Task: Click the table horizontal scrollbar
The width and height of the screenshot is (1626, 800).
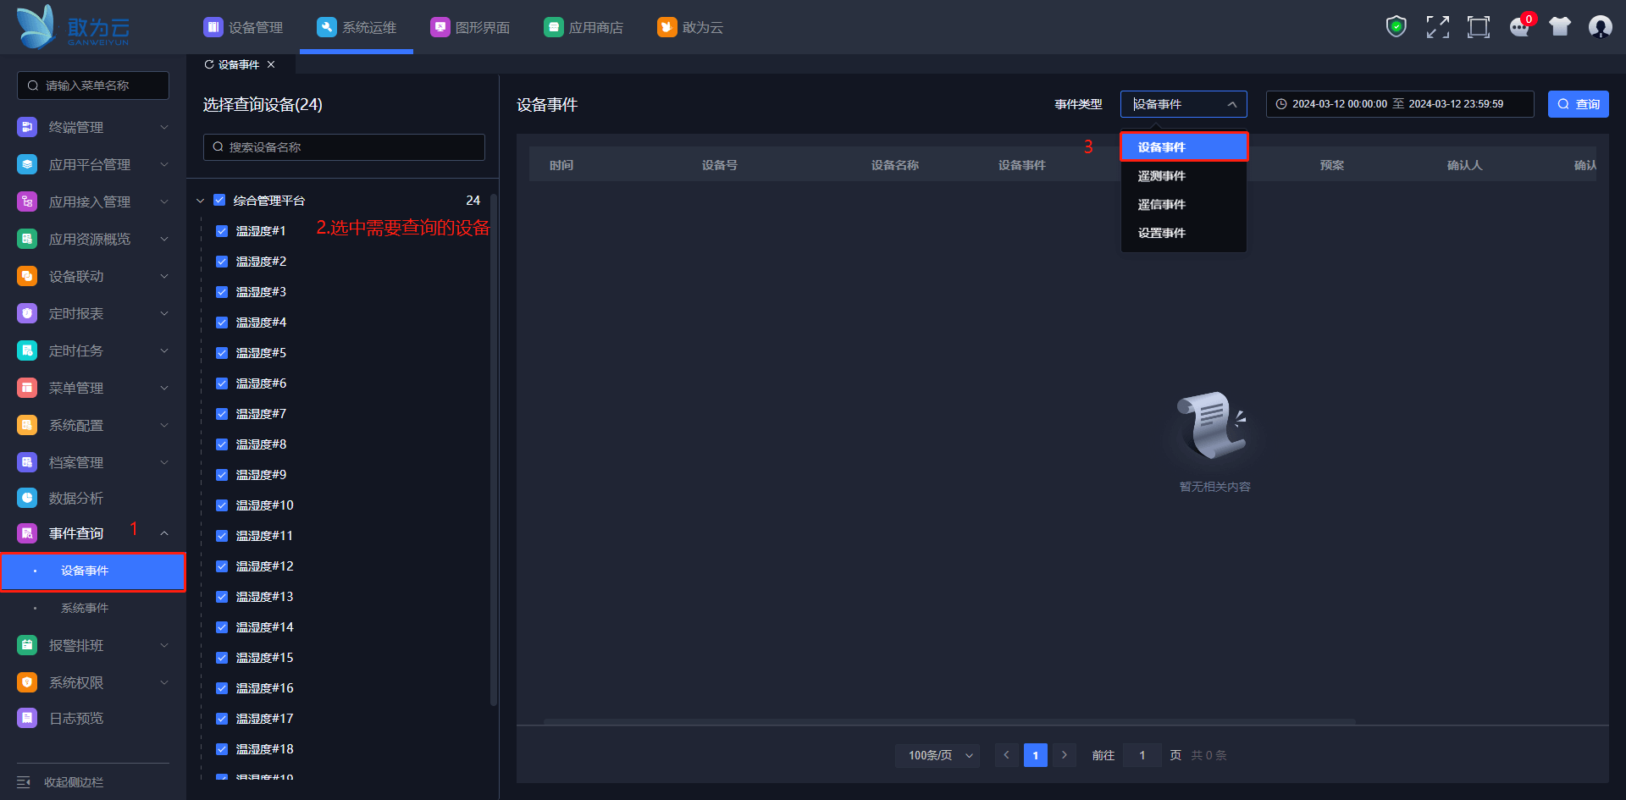Action: click(x=949, y=722)
